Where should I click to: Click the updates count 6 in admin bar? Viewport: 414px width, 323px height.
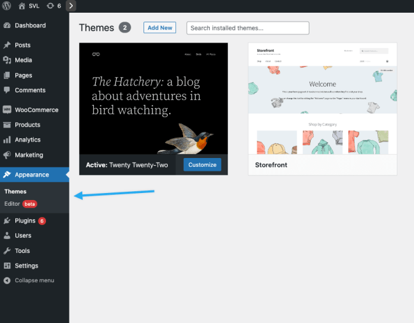tap(59, 6)
